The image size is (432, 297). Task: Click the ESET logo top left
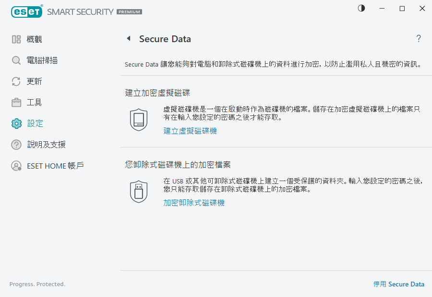(26, 11)
